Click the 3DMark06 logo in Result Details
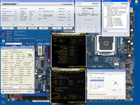Viewport: 140px width, 105px height. 125,3
